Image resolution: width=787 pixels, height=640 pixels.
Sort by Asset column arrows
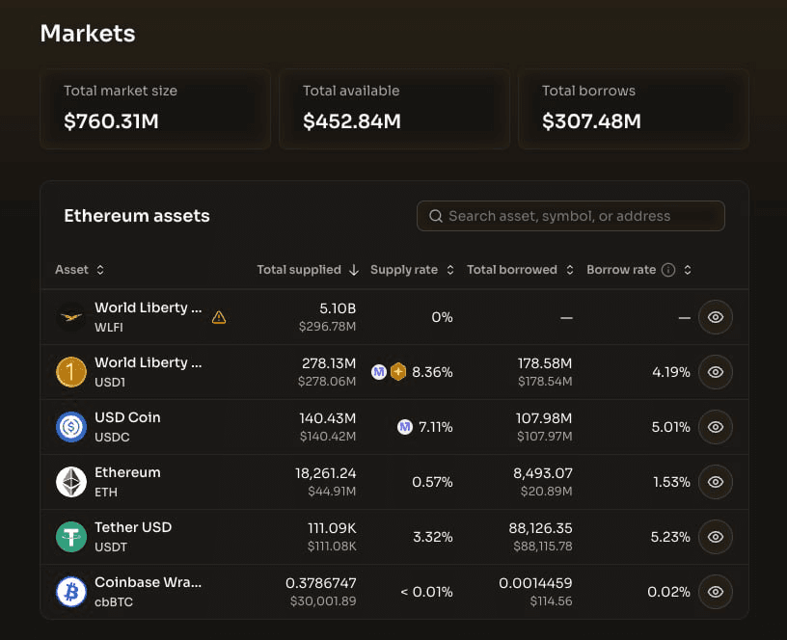coord(100,270)
